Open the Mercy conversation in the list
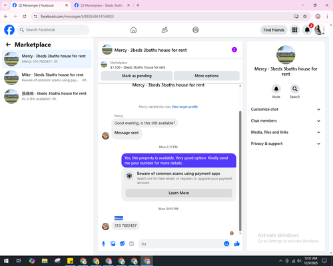The width and height of the screenshot is (333, 266). click(47, 59)
